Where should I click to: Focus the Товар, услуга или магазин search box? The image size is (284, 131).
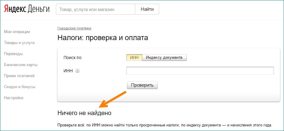point(96,9)
